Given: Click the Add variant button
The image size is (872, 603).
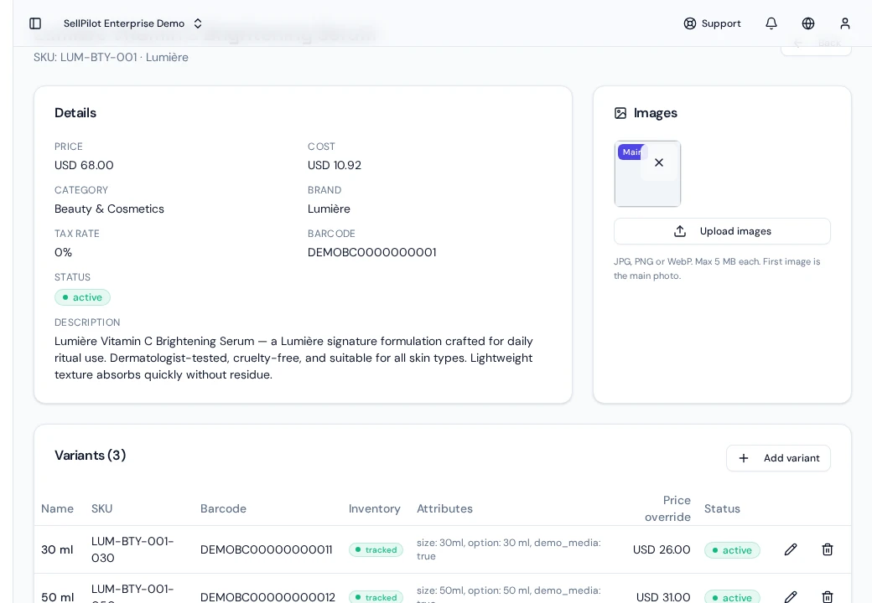Looking at the screenshot, I should point(778,458).
